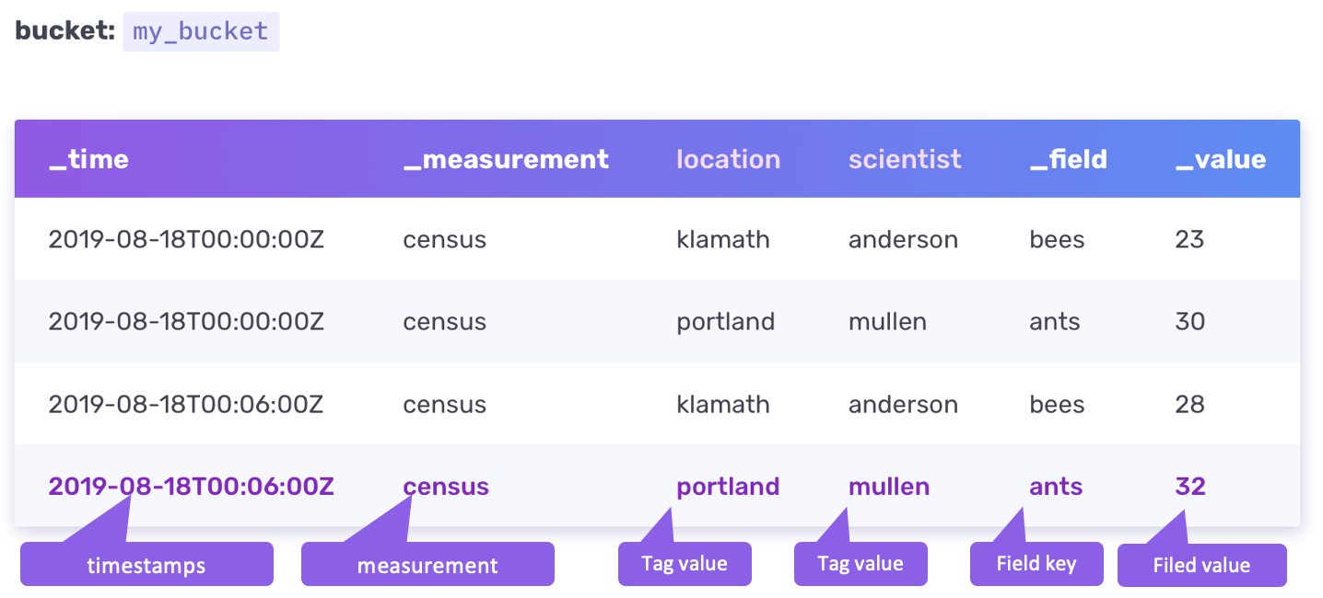Select the highlighted portland tag value
This screenshot has height=598, width=1323.
click(728, 486)
